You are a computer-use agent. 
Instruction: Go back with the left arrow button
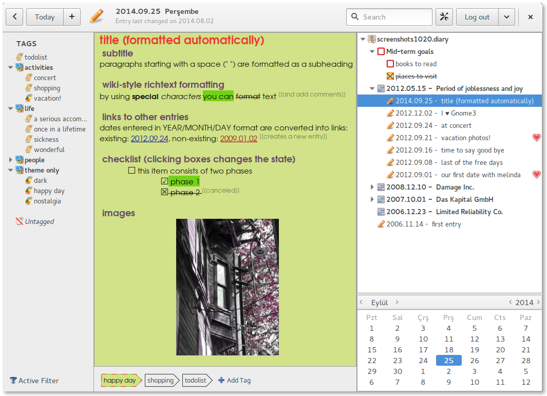coord(15,17)
